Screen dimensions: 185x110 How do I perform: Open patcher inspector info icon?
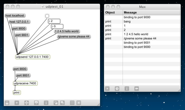tap(46, 103)
